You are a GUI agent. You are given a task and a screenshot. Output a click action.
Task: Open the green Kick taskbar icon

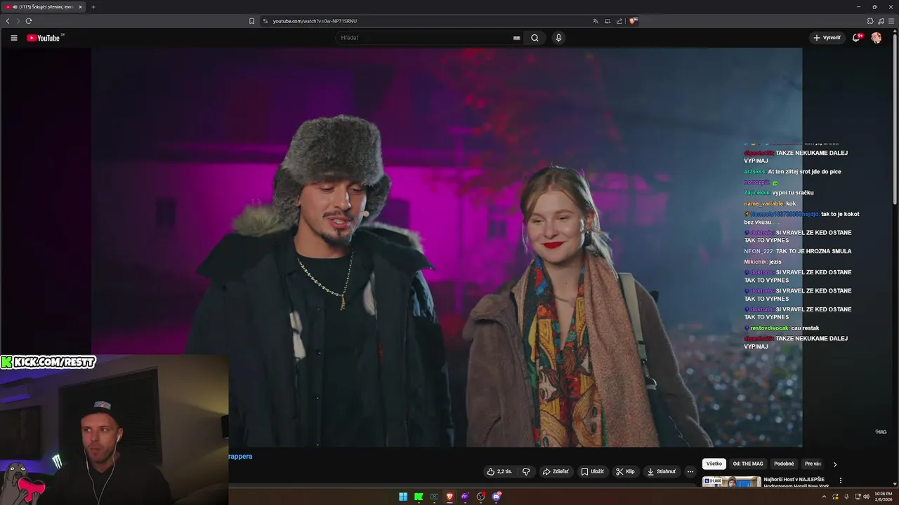[x=419, y=497]
